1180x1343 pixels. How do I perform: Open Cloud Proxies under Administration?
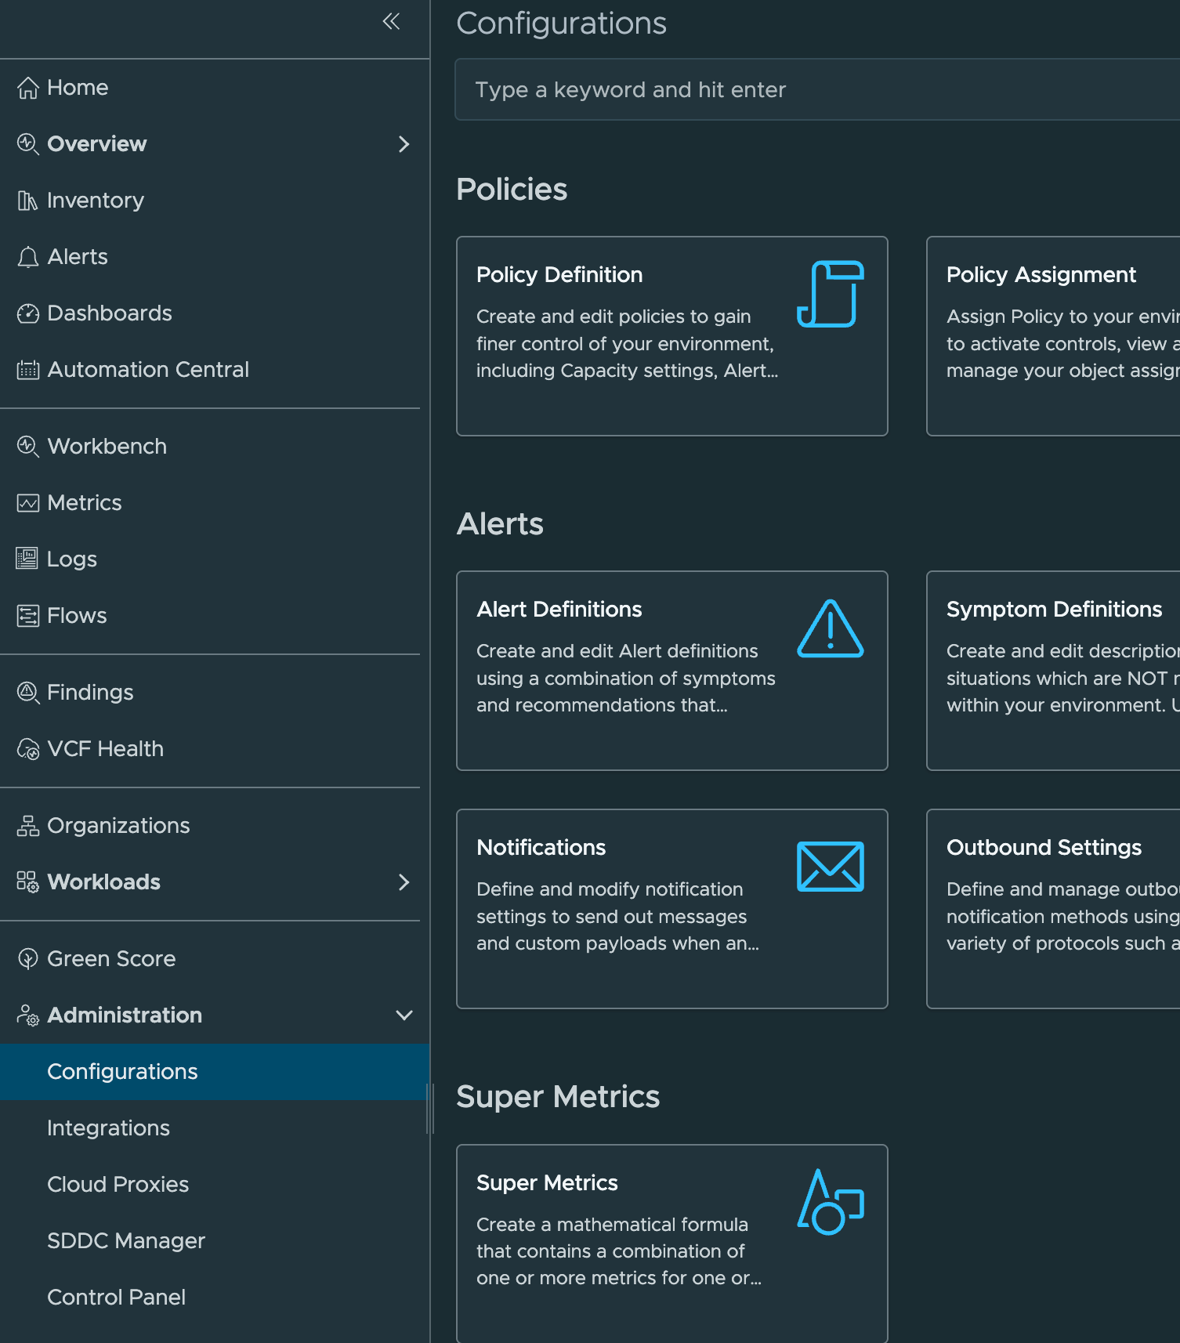tap(215, 1185)
